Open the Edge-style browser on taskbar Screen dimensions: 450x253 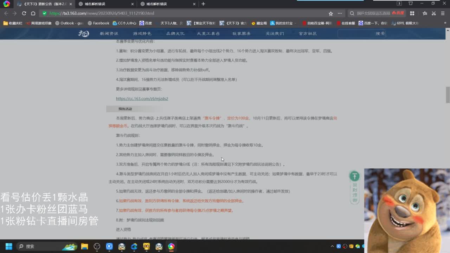click(x=134, y=246)
